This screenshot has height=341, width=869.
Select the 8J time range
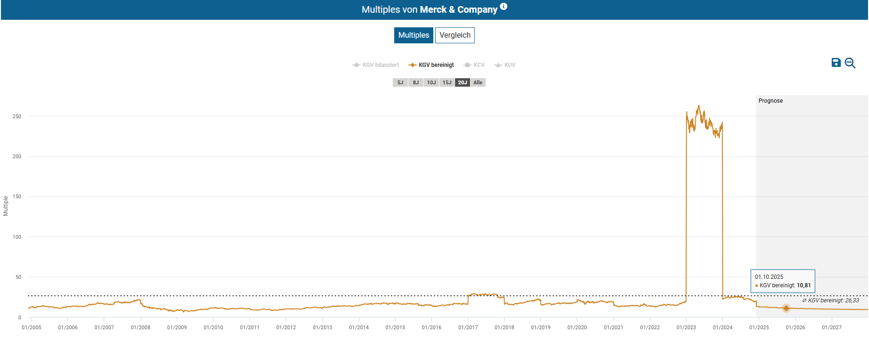415,82
